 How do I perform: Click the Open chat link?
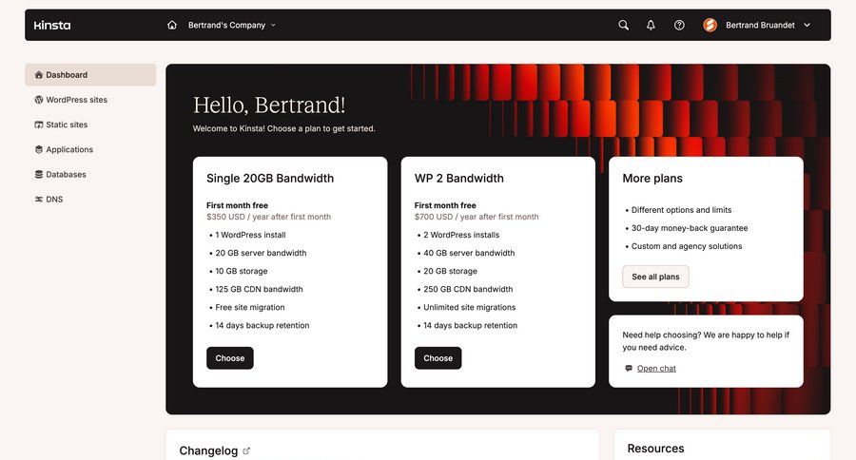coord(656,369)
